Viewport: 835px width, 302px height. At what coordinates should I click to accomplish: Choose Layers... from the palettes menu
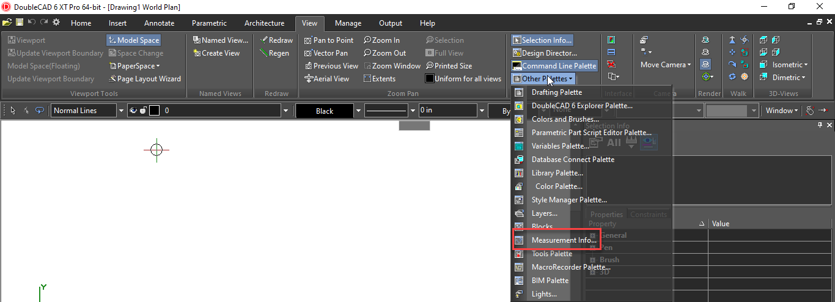(x=544, y=213)
